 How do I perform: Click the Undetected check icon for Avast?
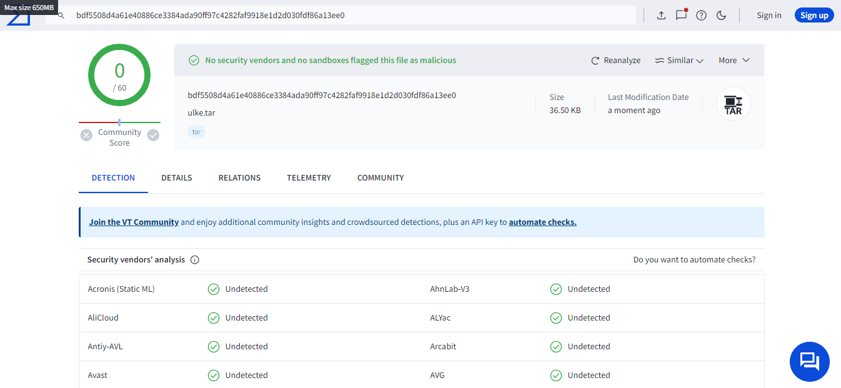pos(214,376)
